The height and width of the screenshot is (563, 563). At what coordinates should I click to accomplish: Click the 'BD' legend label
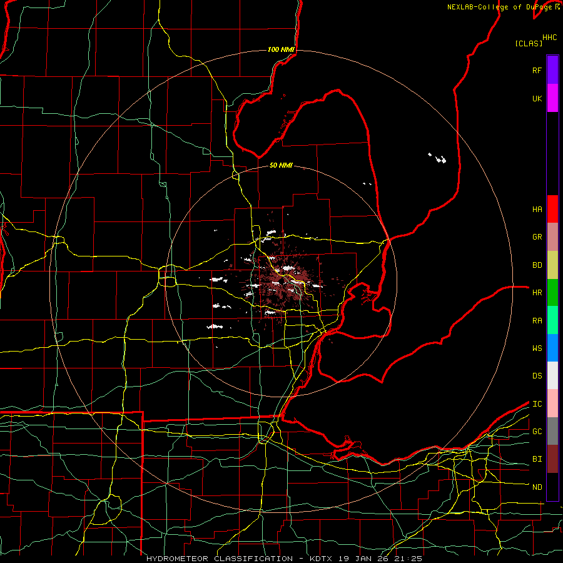[537, 265]
